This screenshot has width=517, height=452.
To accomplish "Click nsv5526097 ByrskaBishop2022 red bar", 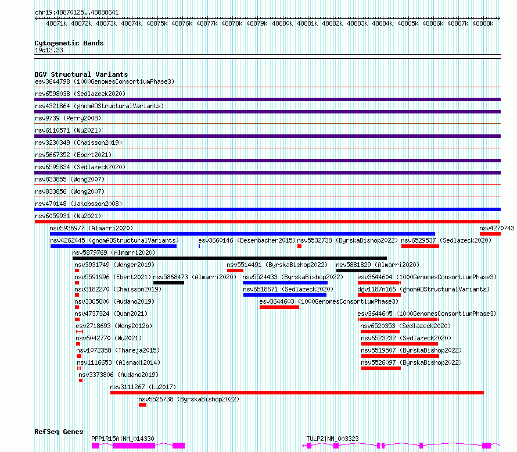I will [381, 368].
